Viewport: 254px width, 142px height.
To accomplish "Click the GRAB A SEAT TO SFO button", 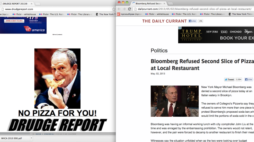I will pos(14,21).
